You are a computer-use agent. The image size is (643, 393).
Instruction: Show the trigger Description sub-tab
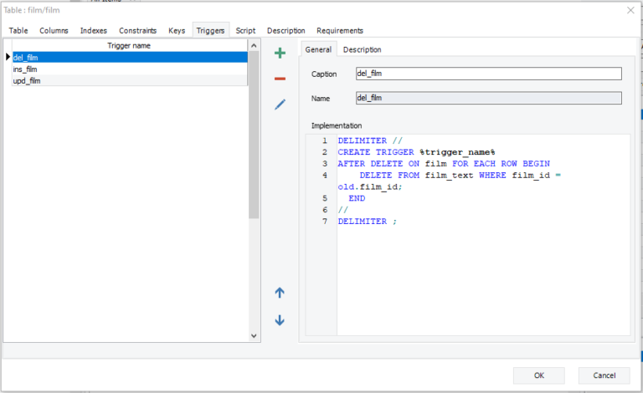click(x=362, y=50)
